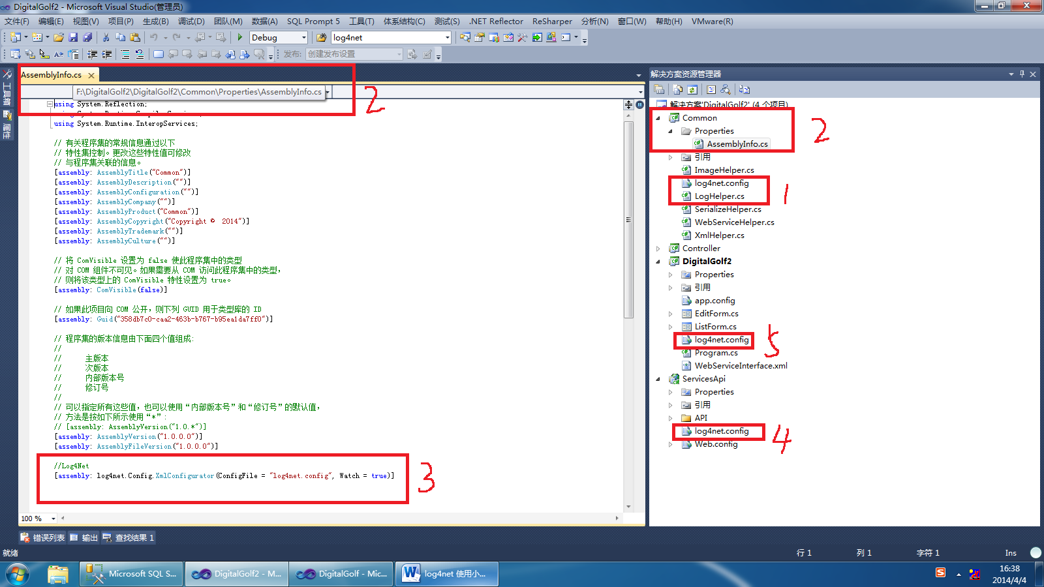Click the Add New Item toolbar icon

pos(37,37)
